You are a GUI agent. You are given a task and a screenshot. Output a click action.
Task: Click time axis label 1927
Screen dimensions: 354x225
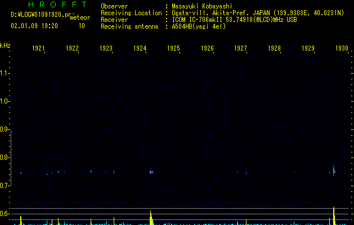(240, 48)
